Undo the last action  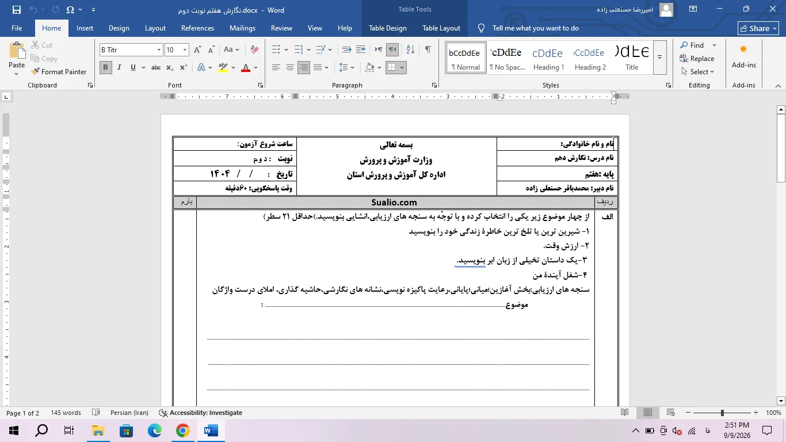[x=33, y=10]
